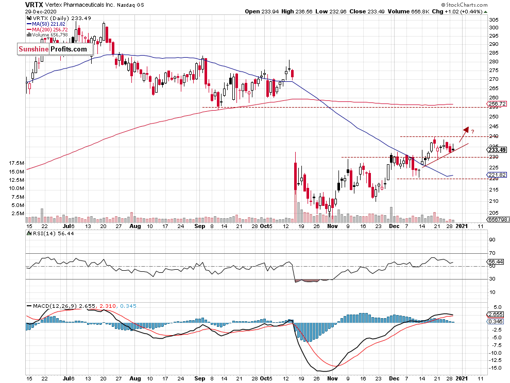Click the 233.49 last-price tag on right axis
This screenshot has height=383, width=510.
[497, 150]
